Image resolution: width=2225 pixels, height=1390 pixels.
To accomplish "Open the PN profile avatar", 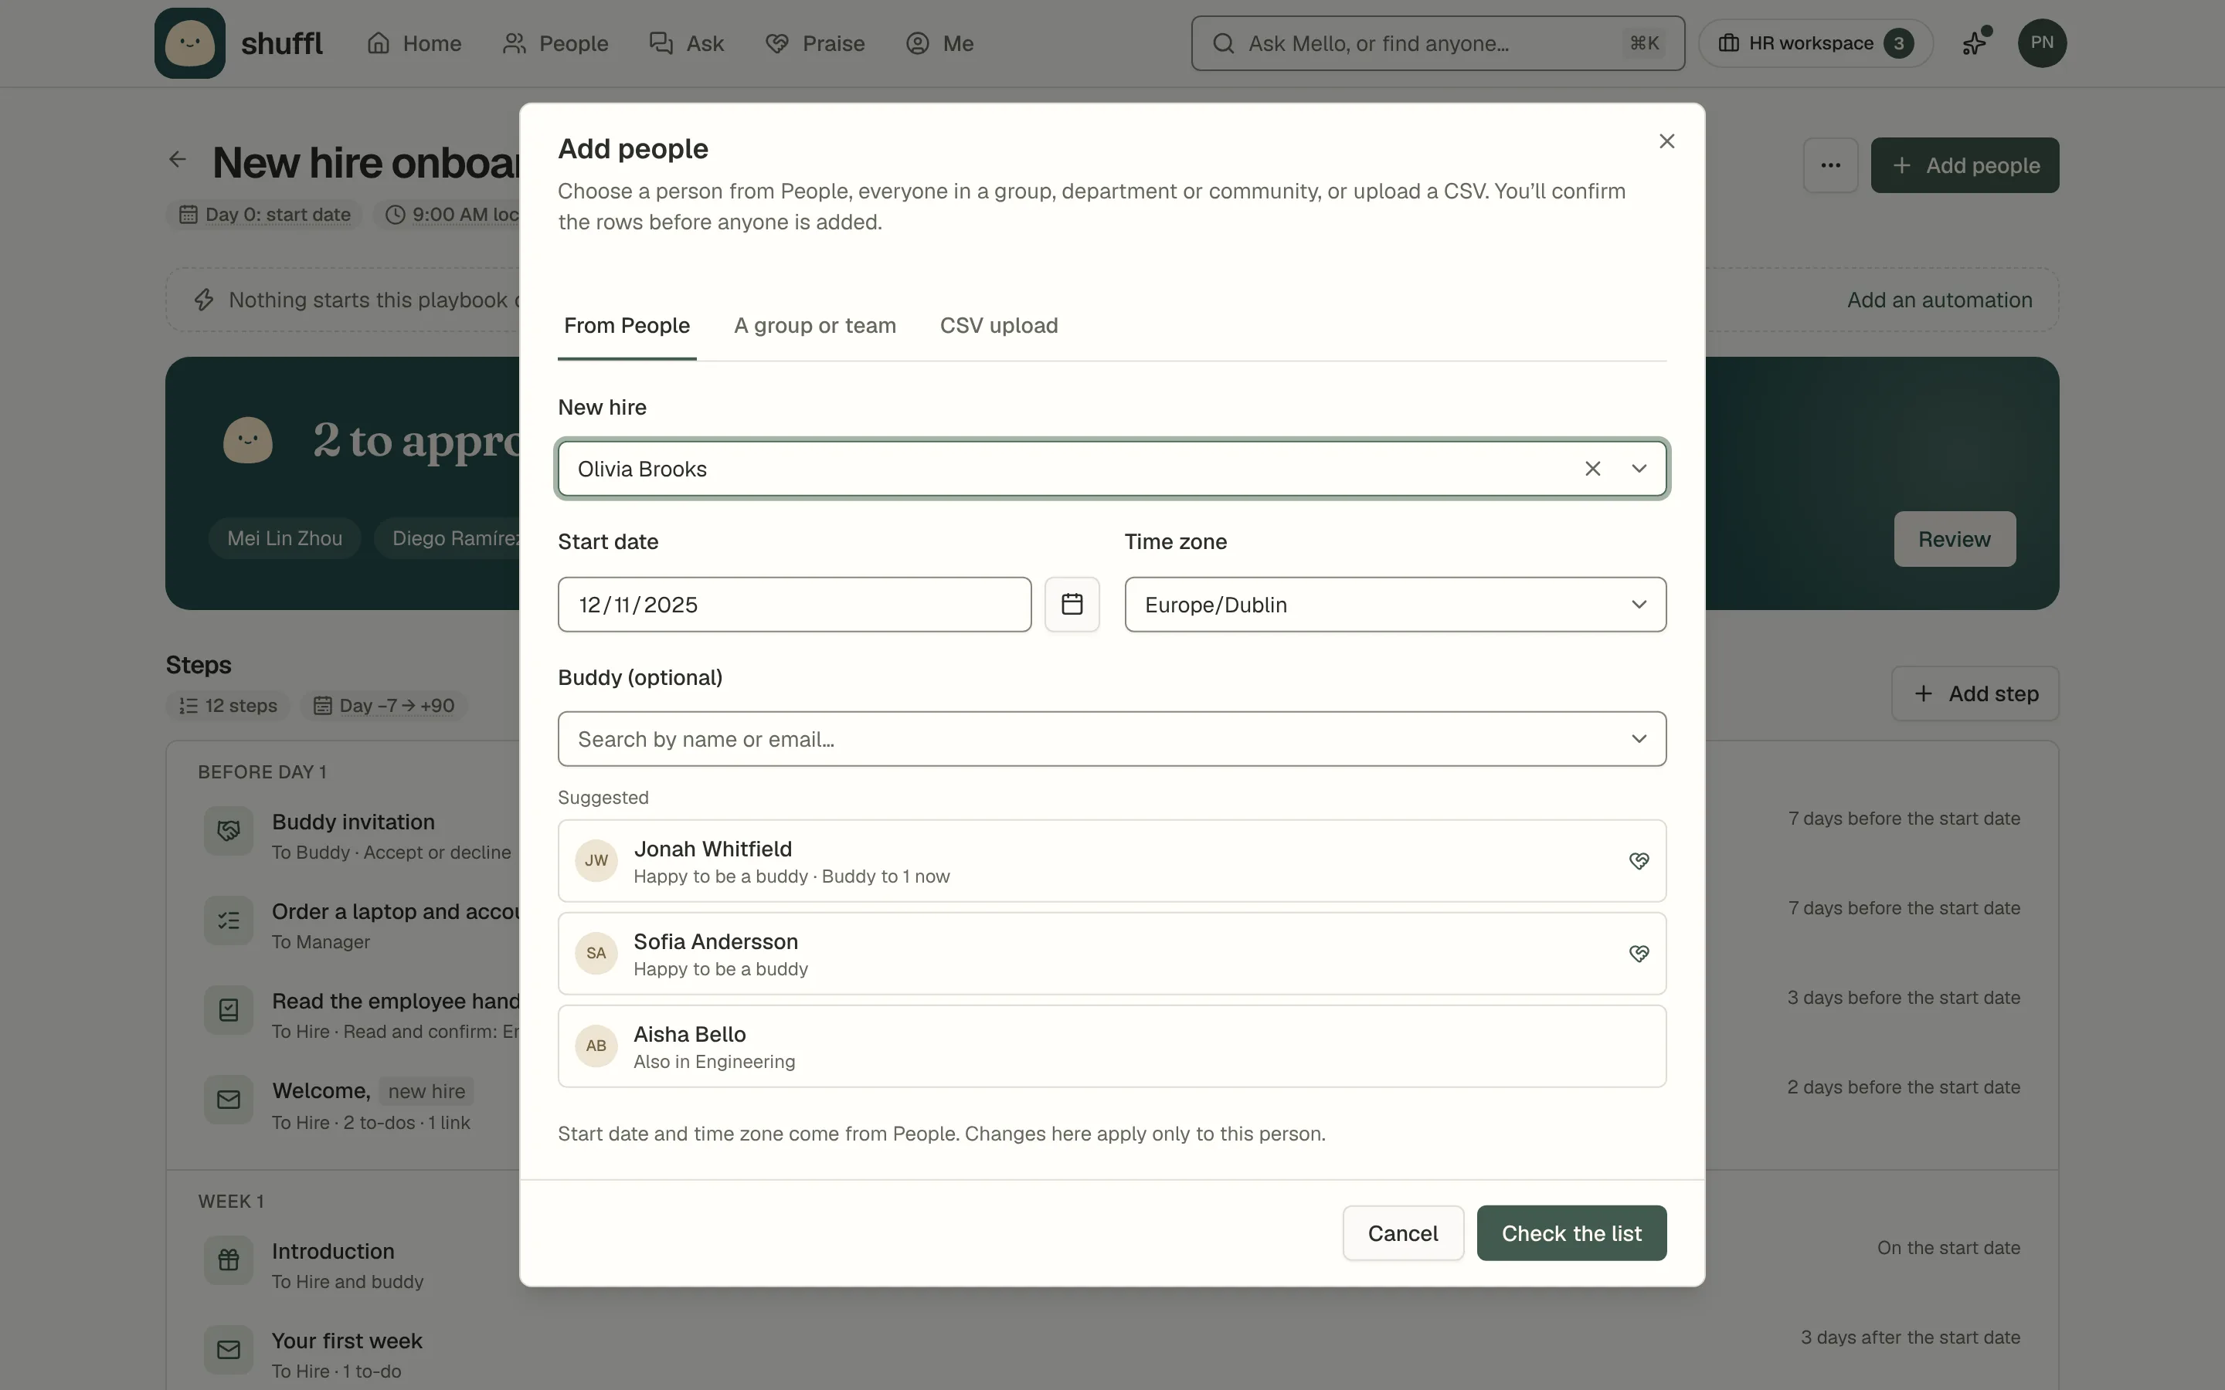I will 2042,43.
